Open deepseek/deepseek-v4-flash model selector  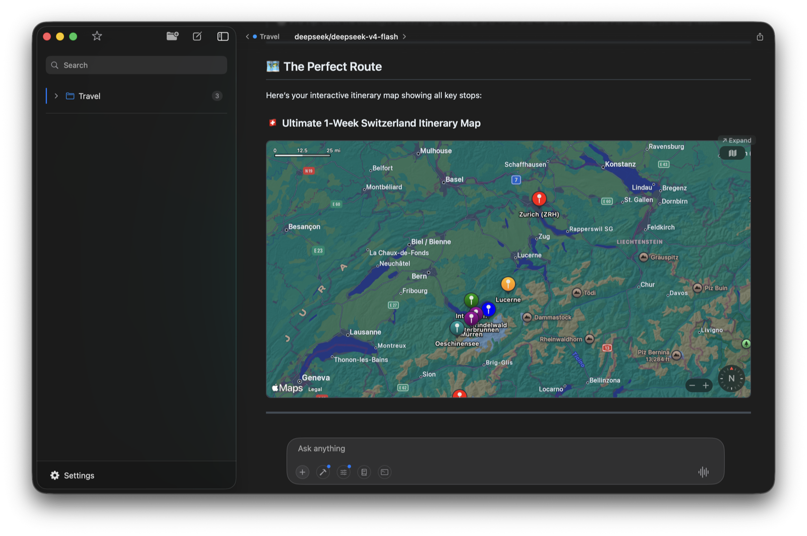(350, 37)
